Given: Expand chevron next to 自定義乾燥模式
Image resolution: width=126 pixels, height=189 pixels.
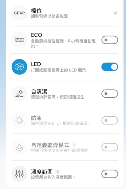Looking at the screenshot, I should click(74, 145).
